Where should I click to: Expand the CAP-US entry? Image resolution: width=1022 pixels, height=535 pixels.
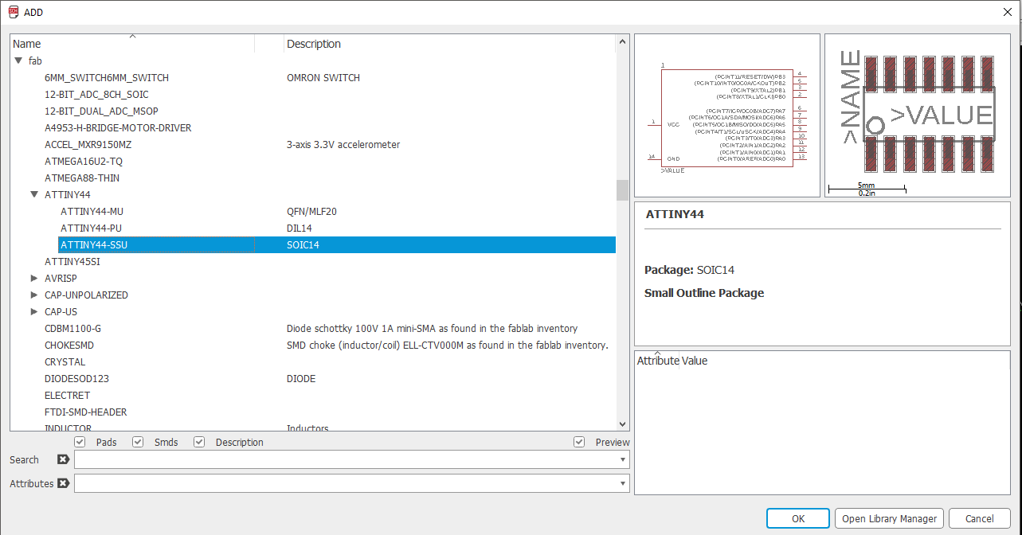[34, 311]
